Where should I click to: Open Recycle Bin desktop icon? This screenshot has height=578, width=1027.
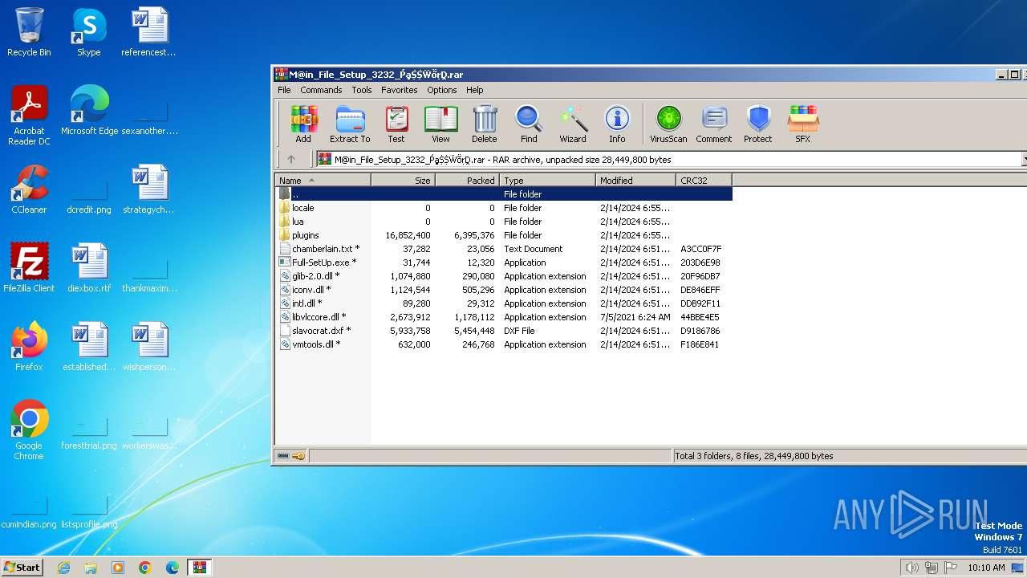point(29,32)
